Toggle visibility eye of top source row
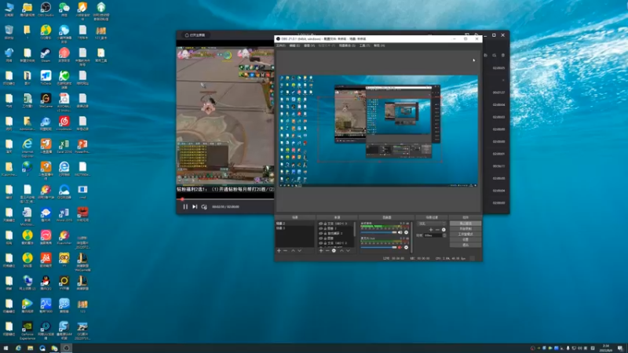This screenshot has height=353, width=628. 320,224
